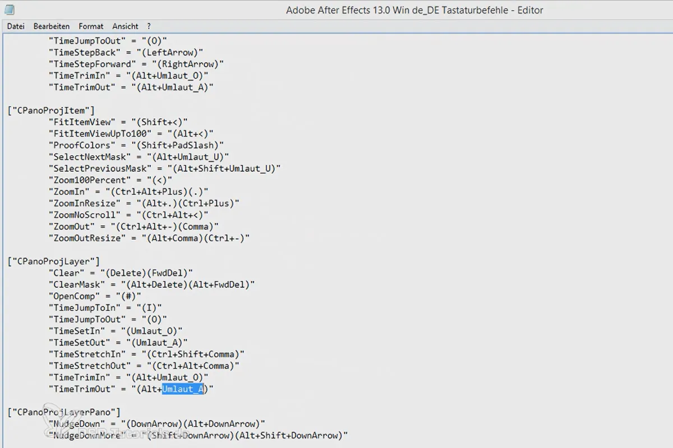Click the "ZoomOut" = "(Ctrl+Alt+-)(Comma)" line

133,226
